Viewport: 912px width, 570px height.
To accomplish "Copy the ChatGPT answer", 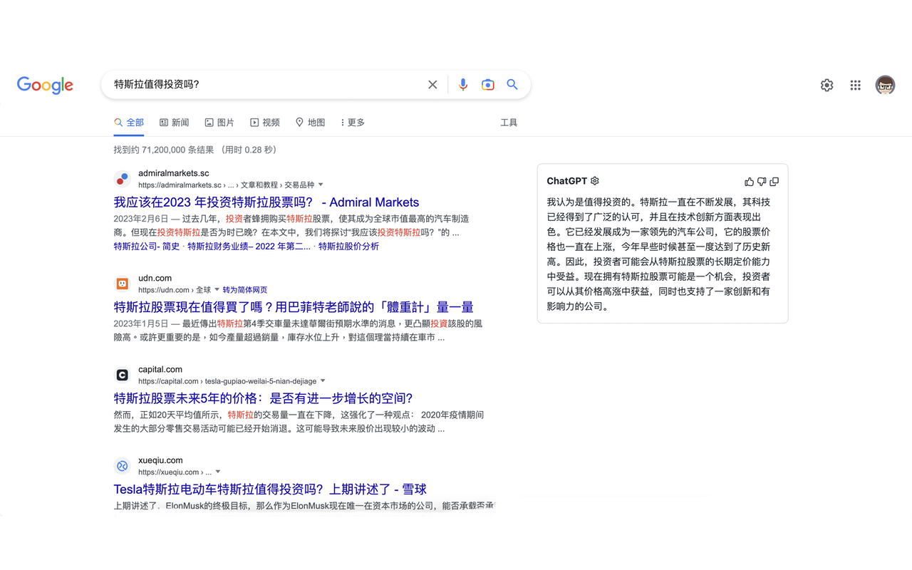I will 774,182.
